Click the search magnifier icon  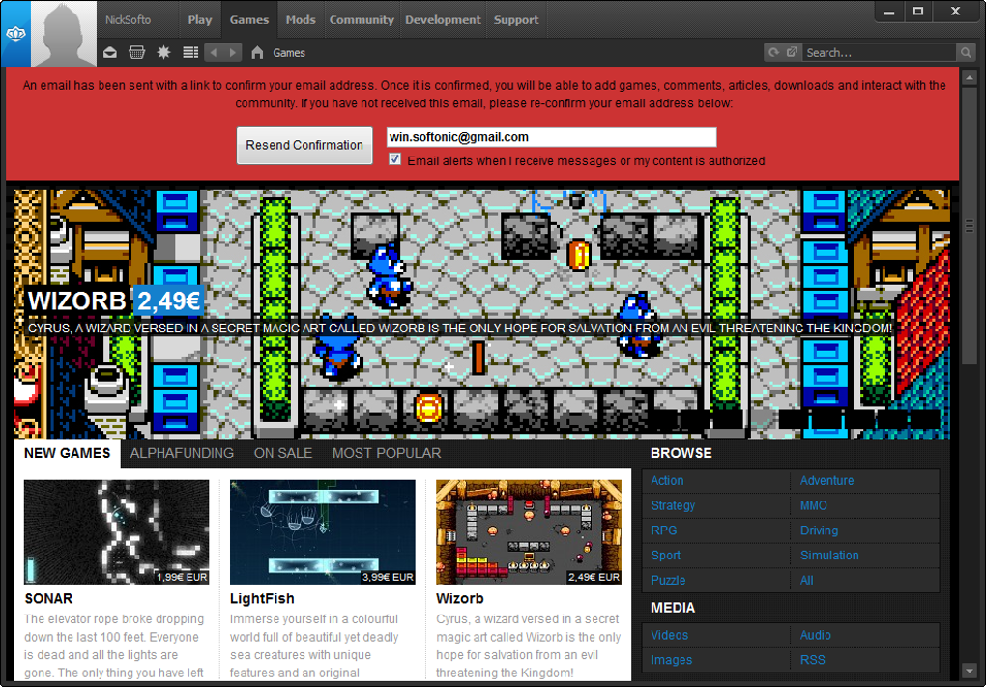click(966, 53)
